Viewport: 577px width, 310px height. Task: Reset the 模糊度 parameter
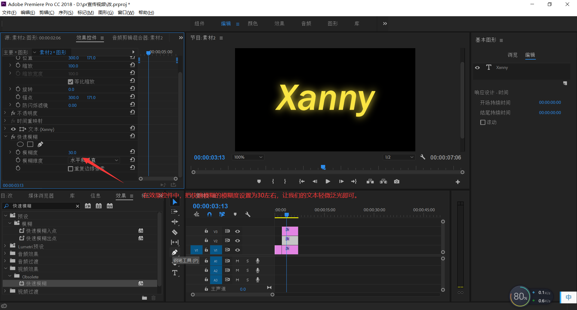[x=133, y=152]
